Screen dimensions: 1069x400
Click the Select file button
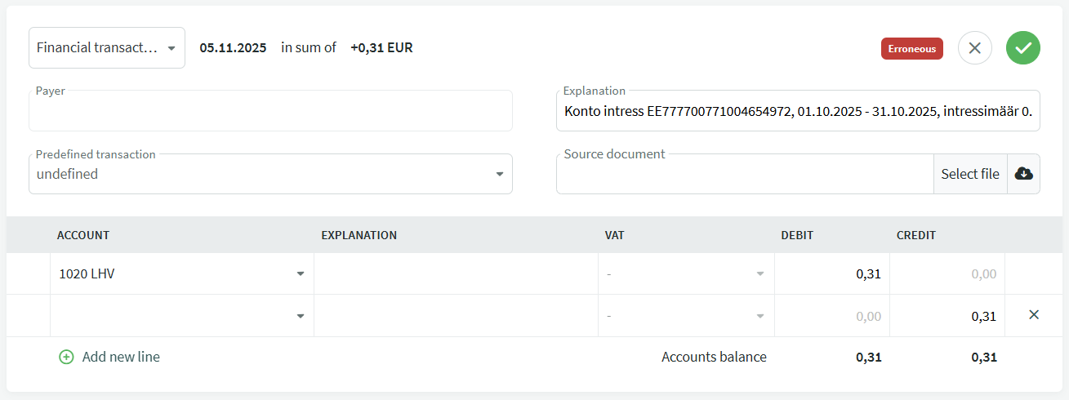[x=969, y=174]
